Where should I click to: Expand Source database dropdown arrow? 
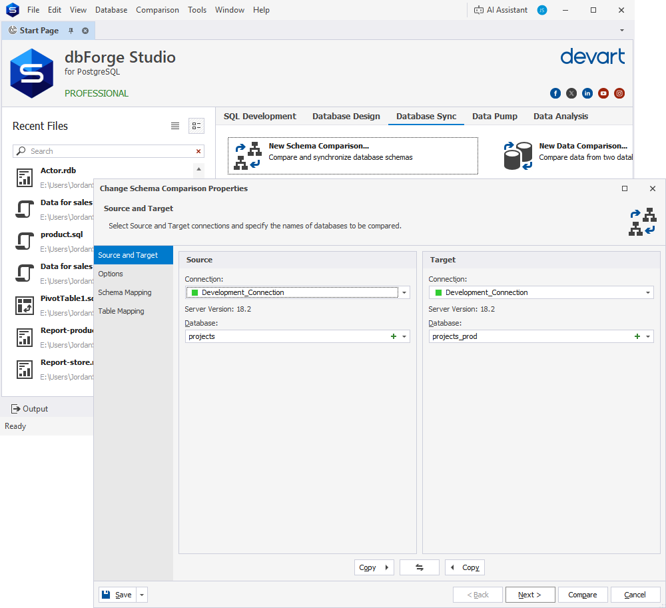[404, 337]
